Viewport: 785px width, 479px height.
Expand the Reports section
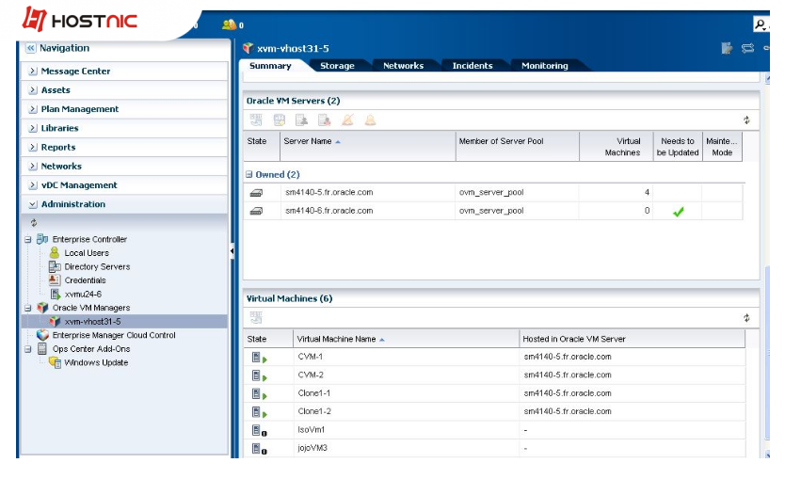[x=33, y=147]
